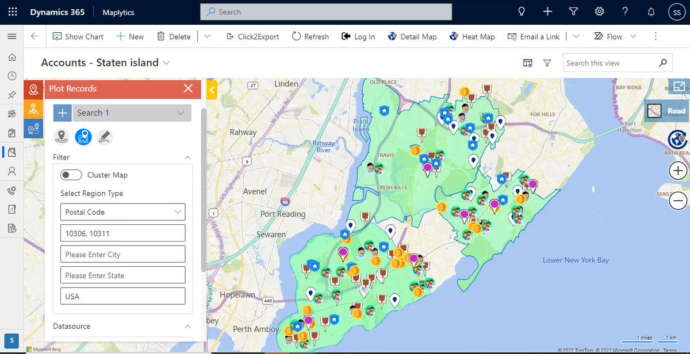Collapse the panel using the yellow arrow tab
690x354 pixels.
[x=212, y=90]
